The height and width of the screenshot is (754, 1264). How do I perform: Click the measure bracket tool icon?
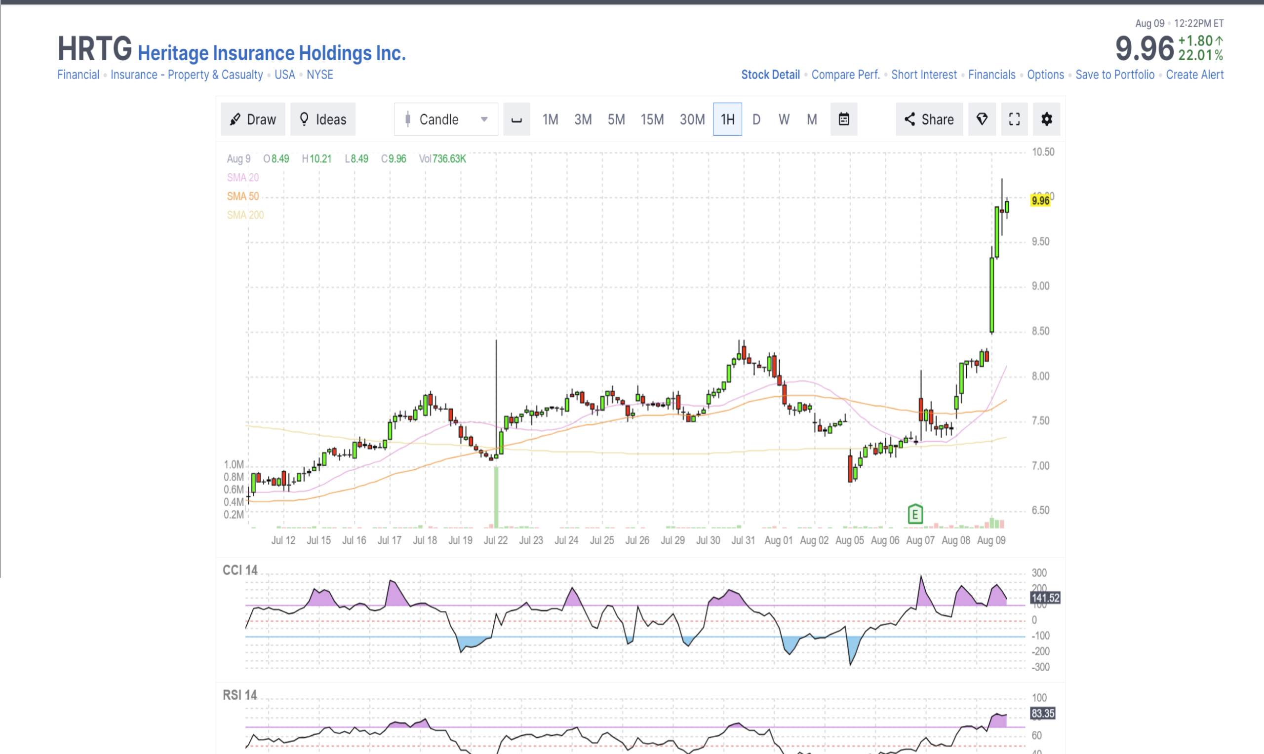(516, 119)
